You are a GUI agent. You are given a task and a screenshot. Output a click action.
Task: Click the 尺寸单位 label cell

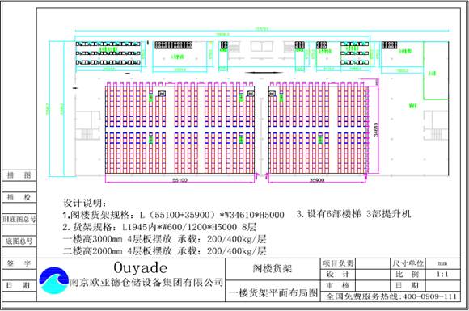pyautogui.click(x=408, y=263)
